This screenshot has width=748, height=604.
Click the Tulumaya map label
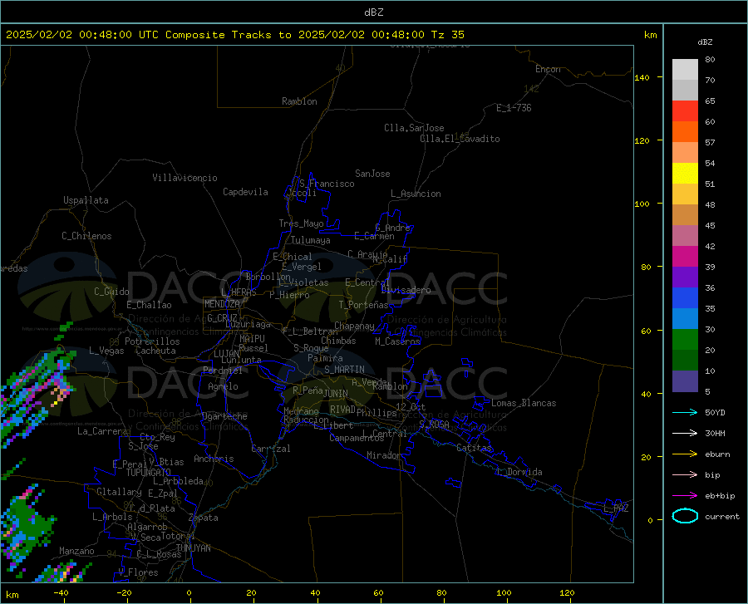click(x=310, y=240)
